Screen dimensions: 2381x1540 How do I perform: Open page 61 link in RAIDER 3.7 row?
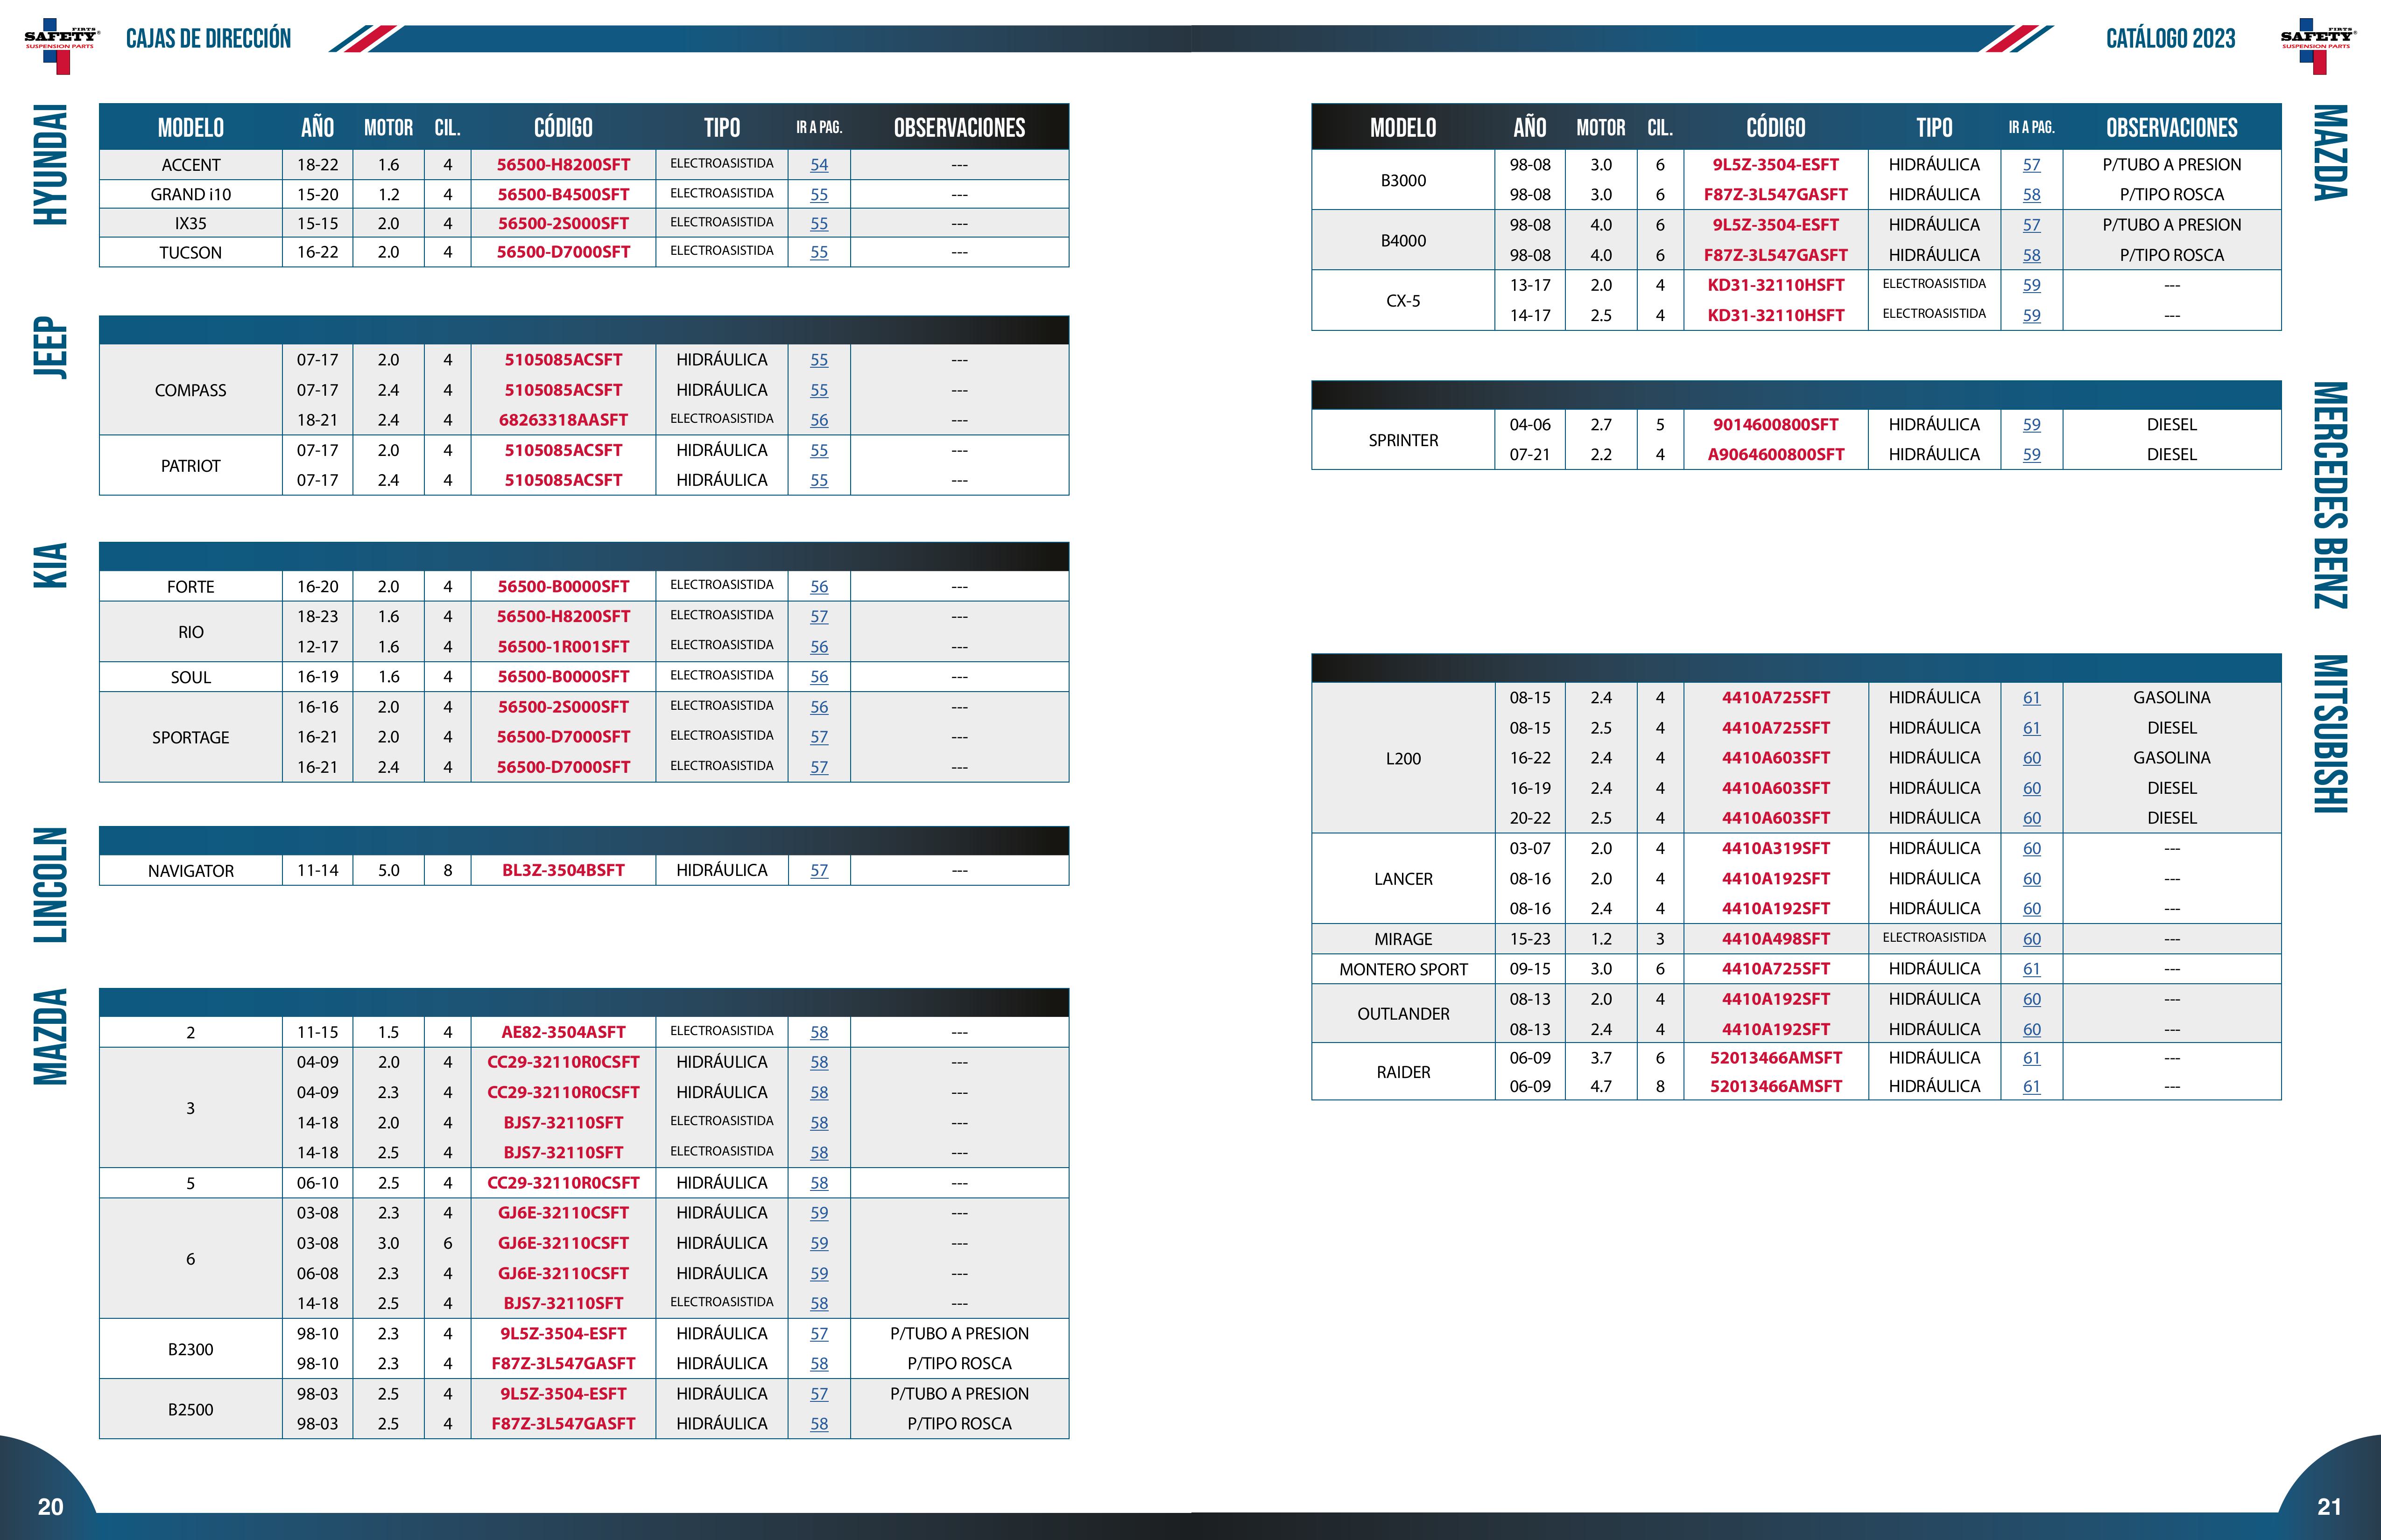pyautogui.click(x=2032, y=1058)
